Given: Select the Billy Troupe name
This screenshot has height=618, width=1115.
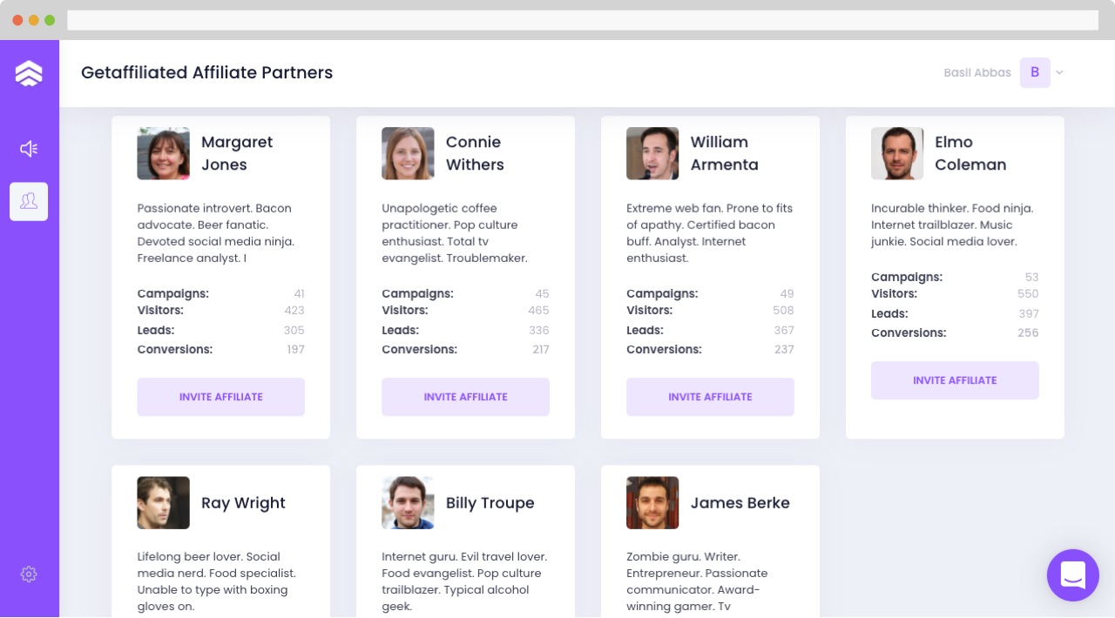Looking at the screenshot, I should click(x=490, y=503).
